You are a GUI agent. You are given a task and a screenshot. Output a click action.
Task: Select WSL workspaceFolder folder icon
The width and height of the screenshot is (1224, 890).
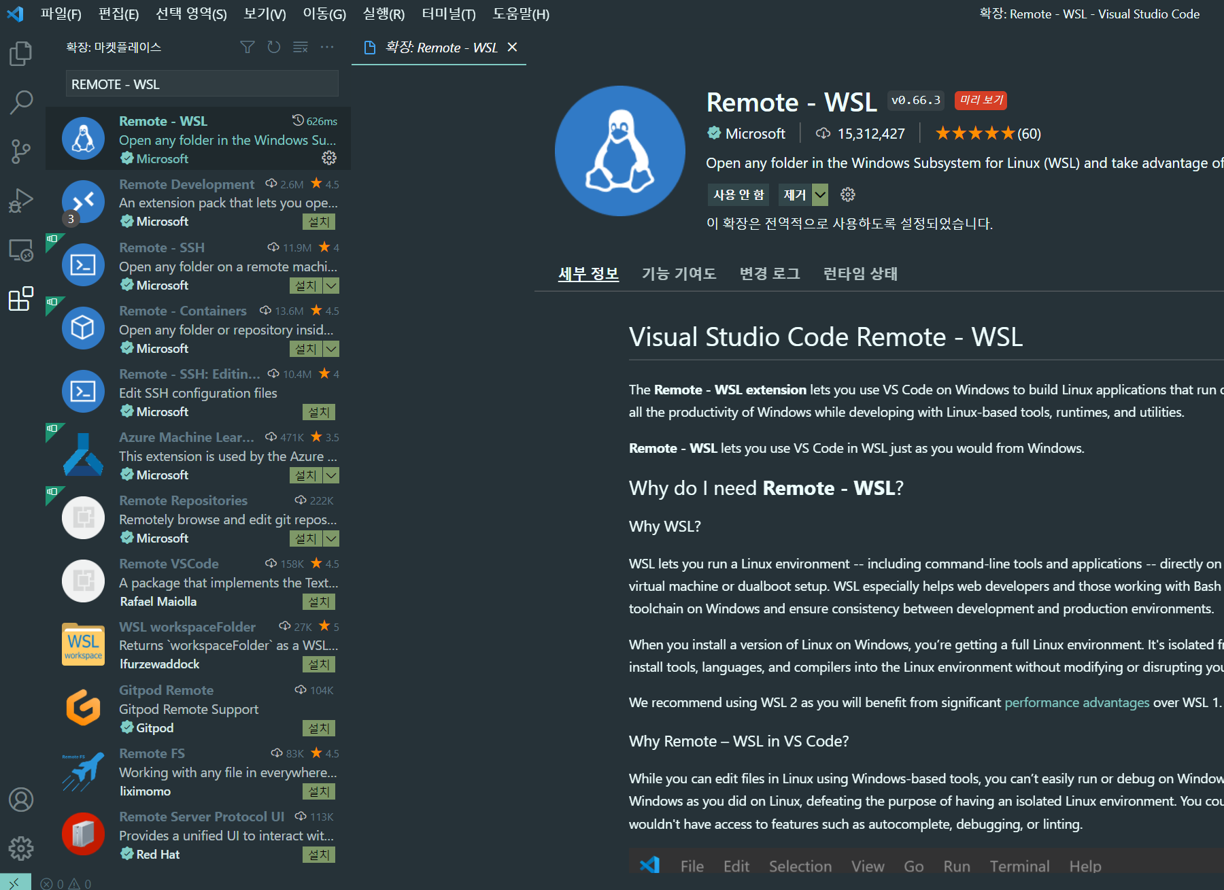(x=83, y=645)
